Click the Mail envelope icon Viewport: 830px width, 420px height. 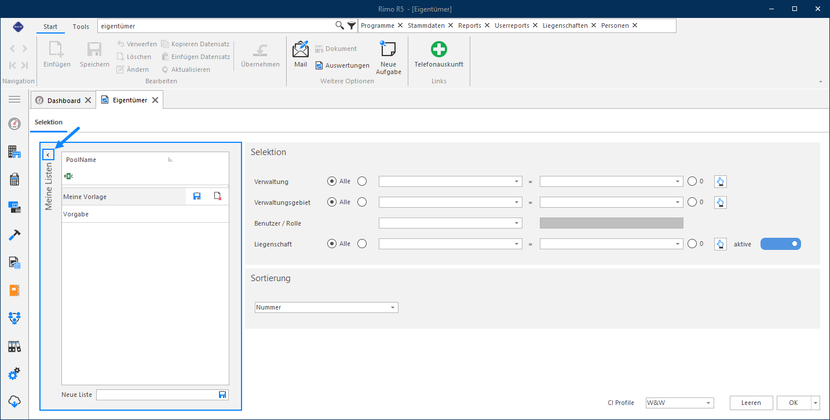point(301,50)
